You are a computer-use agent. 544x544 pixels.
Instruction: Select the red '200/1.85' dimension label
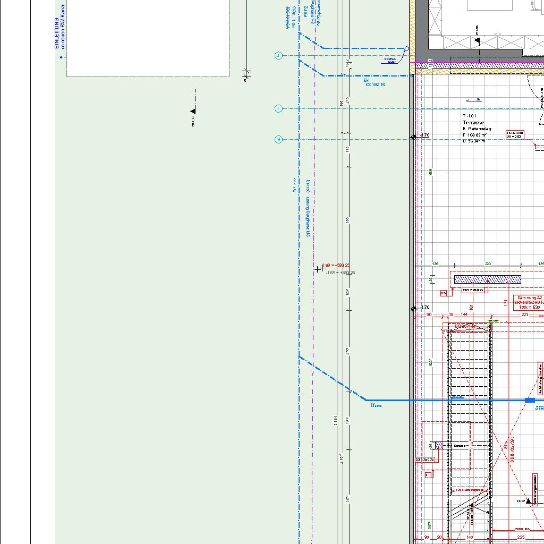522,529
